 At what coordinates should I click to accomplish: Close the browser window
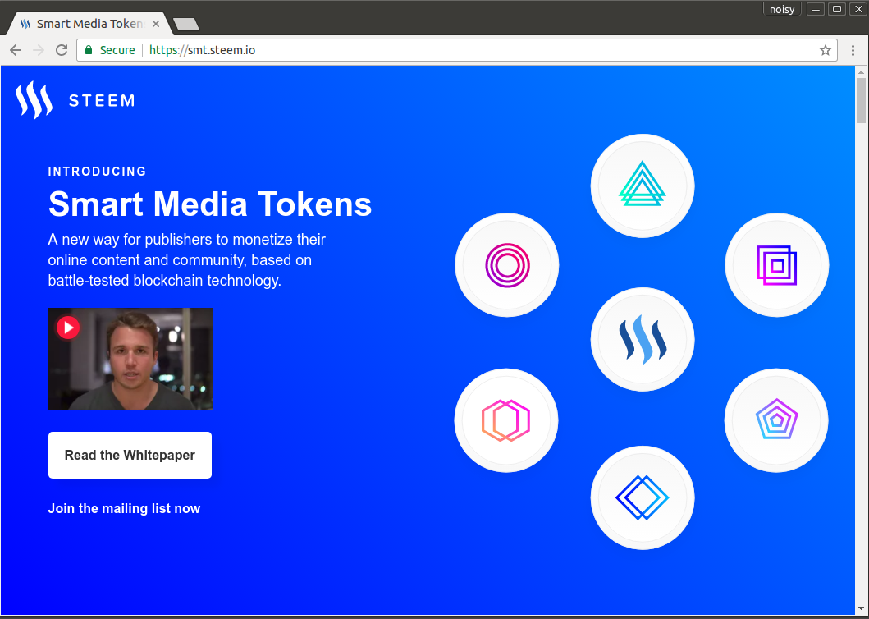[858, 9]
